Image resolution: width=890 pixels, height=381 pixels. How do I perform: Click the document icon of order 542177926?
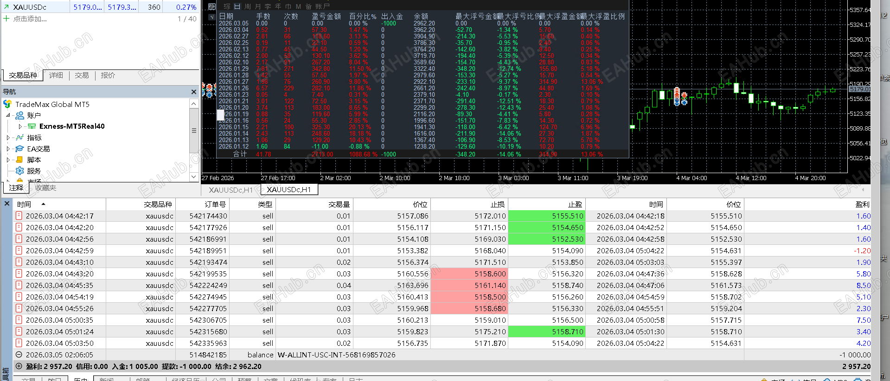tap(19, 227)
